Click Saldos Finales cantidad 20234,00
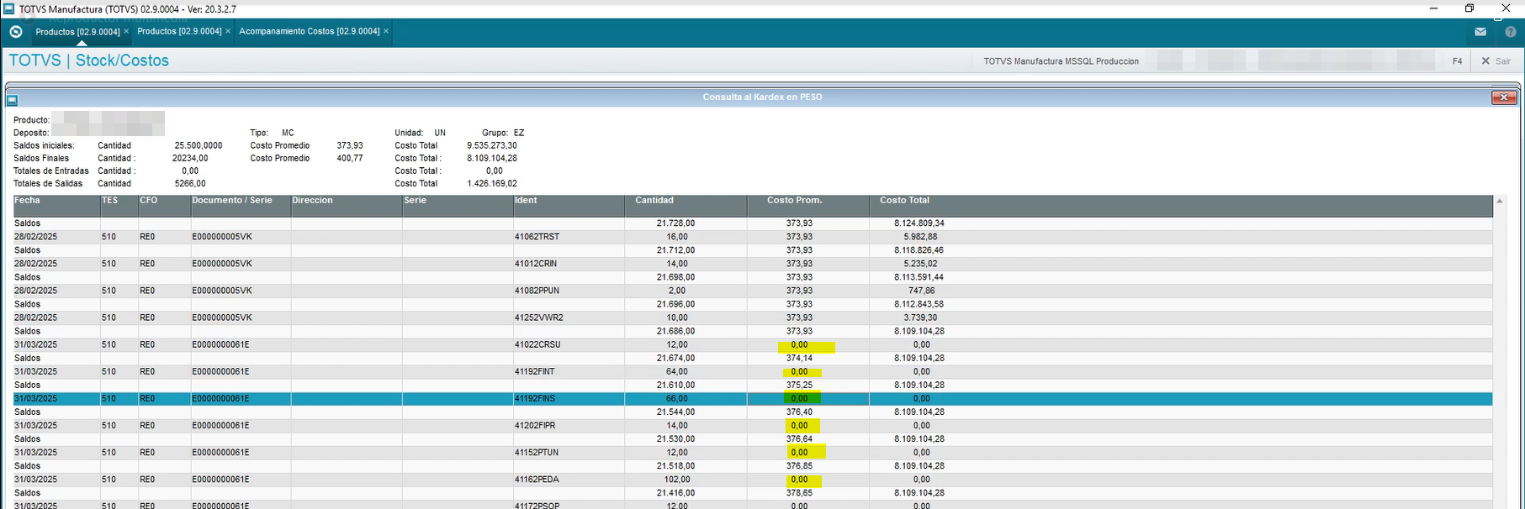 click(190, 158)
